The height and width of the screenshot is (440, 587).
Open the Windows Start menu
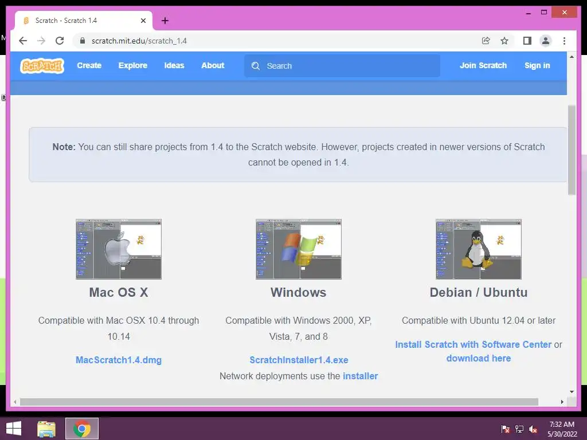(x=14, y=429)
